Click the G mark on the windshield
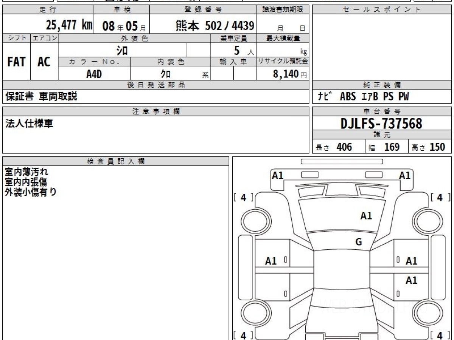The image size is (454, 340). [x=359, y=242]
